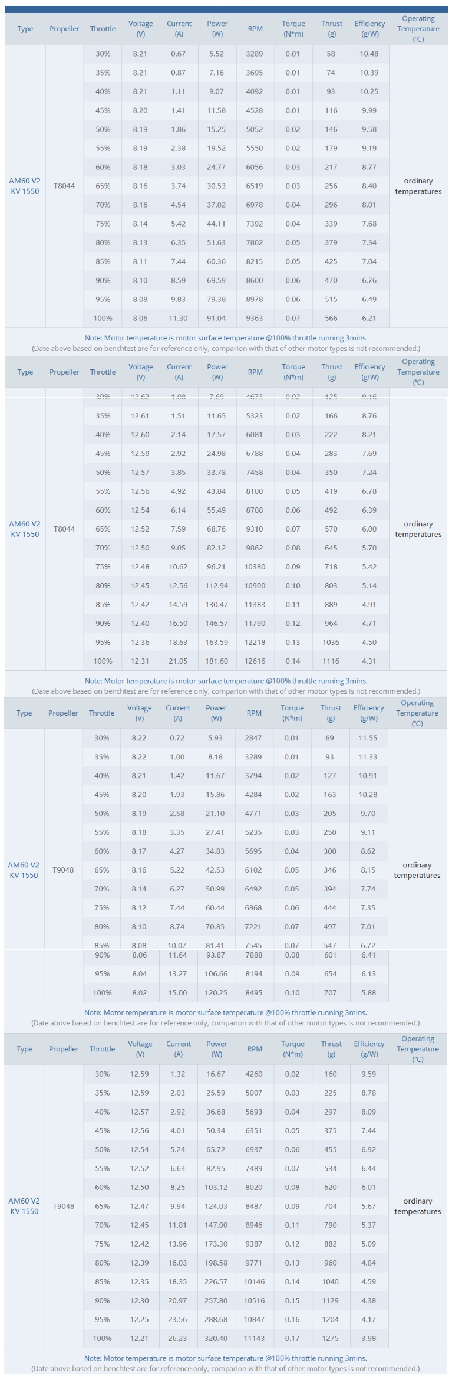452x1380 pixels.
Task: Click the 91.04 power cell
Action: pos(217,318)
